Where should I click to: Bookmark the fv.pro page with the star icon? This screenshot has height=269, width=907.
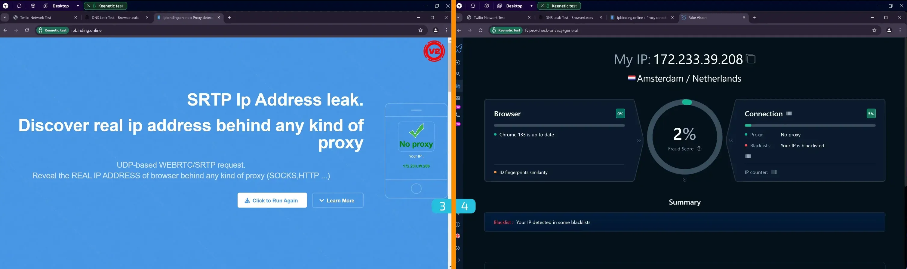874,31
